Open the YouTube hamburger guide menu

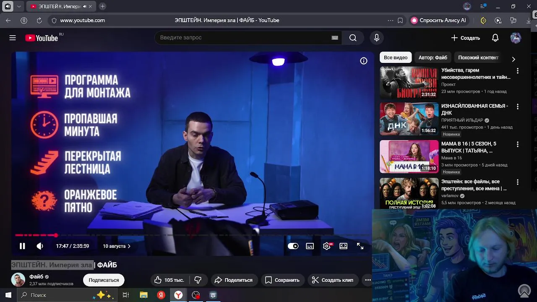click(x=13, y=38)
